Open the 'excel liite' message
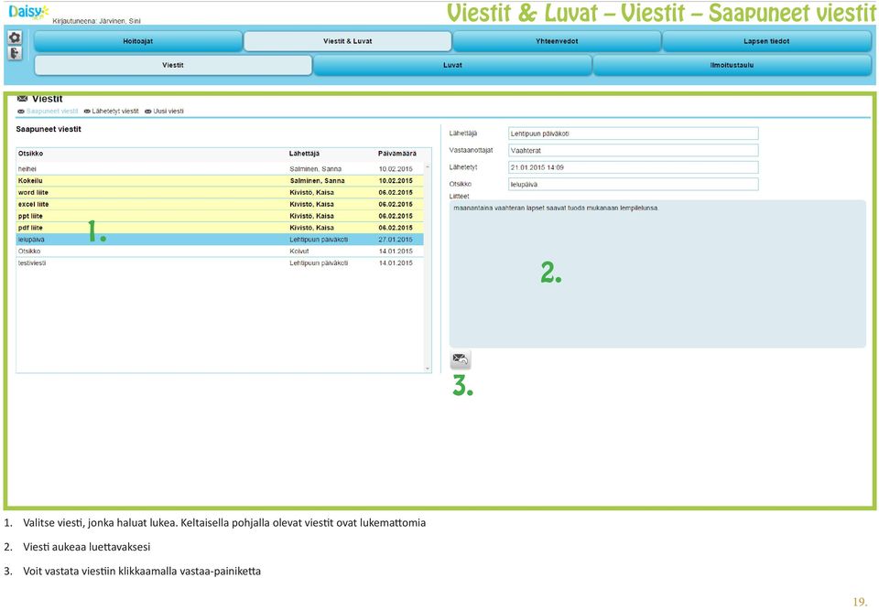The height and width of the screenshot is (610, 879). pos(220,205)
